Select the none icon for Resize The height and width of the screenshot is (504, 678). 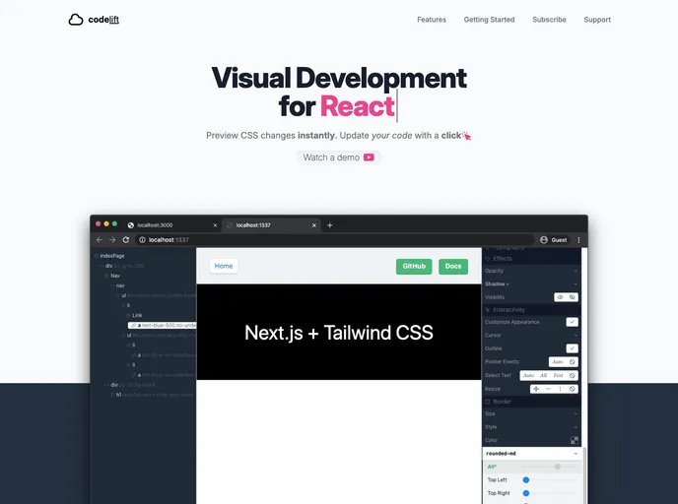click(x=572, y=389)
